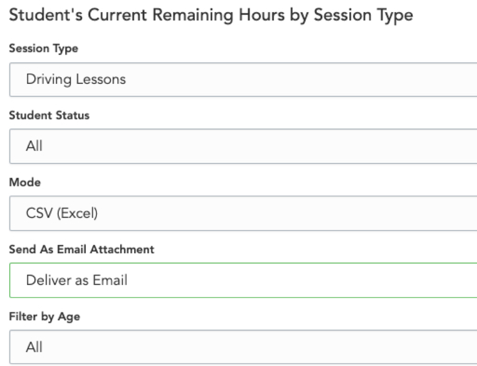The width and height of the screenshot is (477, 366).
Task: Click the Student Status field label
Action: pos(49,115)
